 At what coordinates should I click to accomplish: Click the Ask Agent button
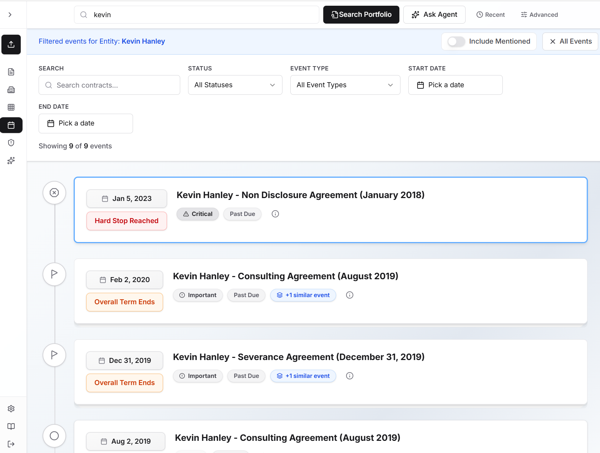pyautogui.click(x=434, y=15)
